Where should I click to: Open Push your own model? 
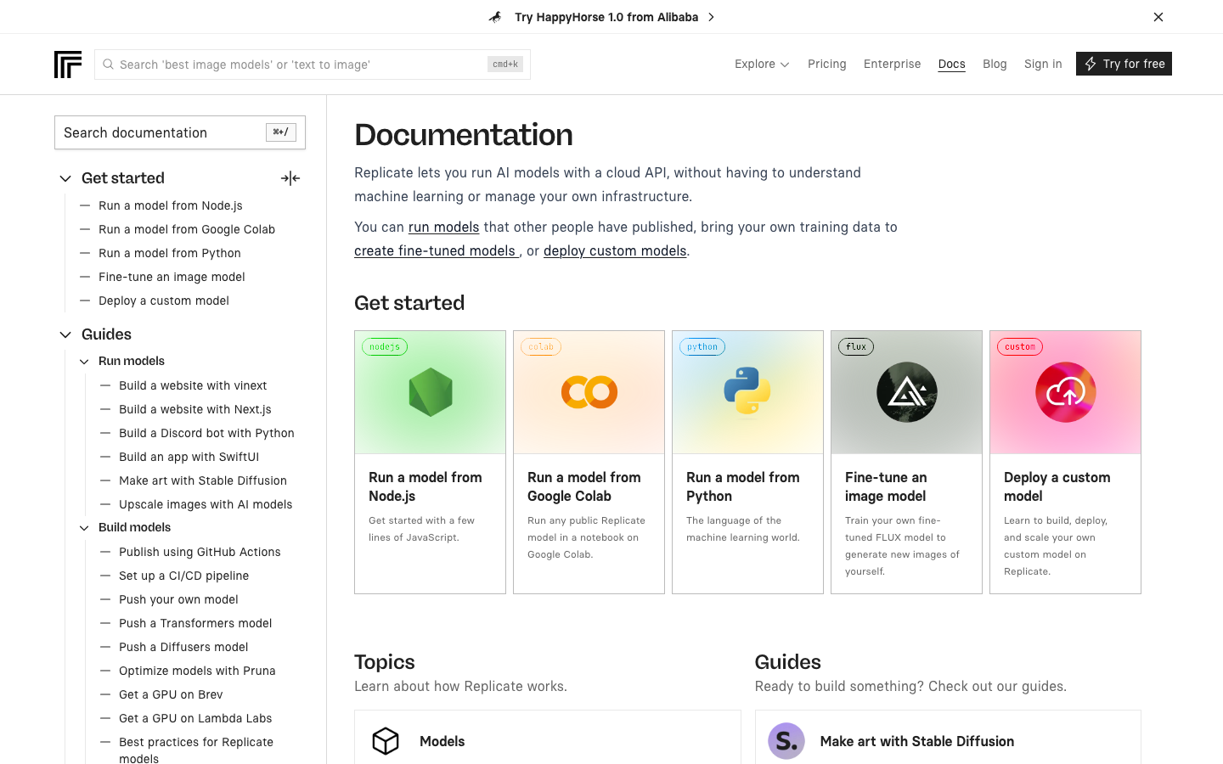178,599
